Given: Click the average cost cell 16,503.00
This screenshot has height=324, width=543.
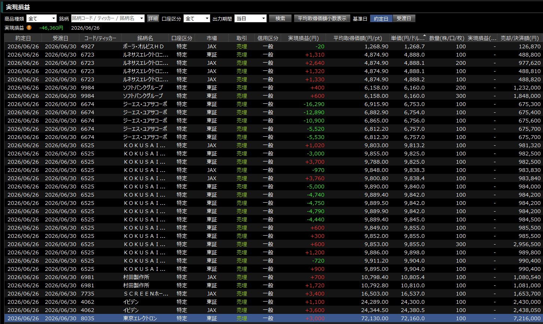Looking at the screenshot, I should [x=374, y=294].
